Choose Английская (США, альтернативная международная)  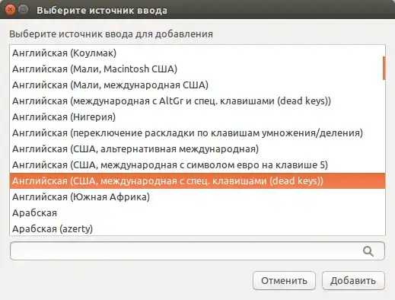tap(197, 149)
